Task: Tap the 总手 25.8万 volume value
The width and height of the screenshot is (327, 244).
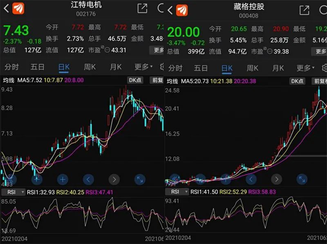Action: click(x=280, y=40)
